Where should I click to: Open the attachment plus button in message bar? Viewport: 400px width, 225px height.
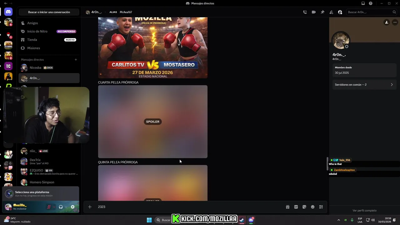(x=90, y=207)
